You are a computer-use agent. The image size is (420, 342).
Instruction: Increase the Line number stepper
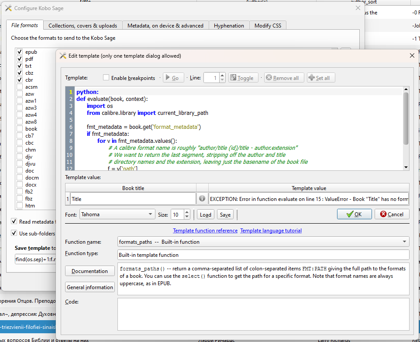222,75
